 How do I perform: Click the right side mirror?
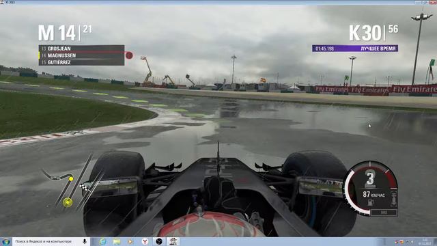coord(321,187)
